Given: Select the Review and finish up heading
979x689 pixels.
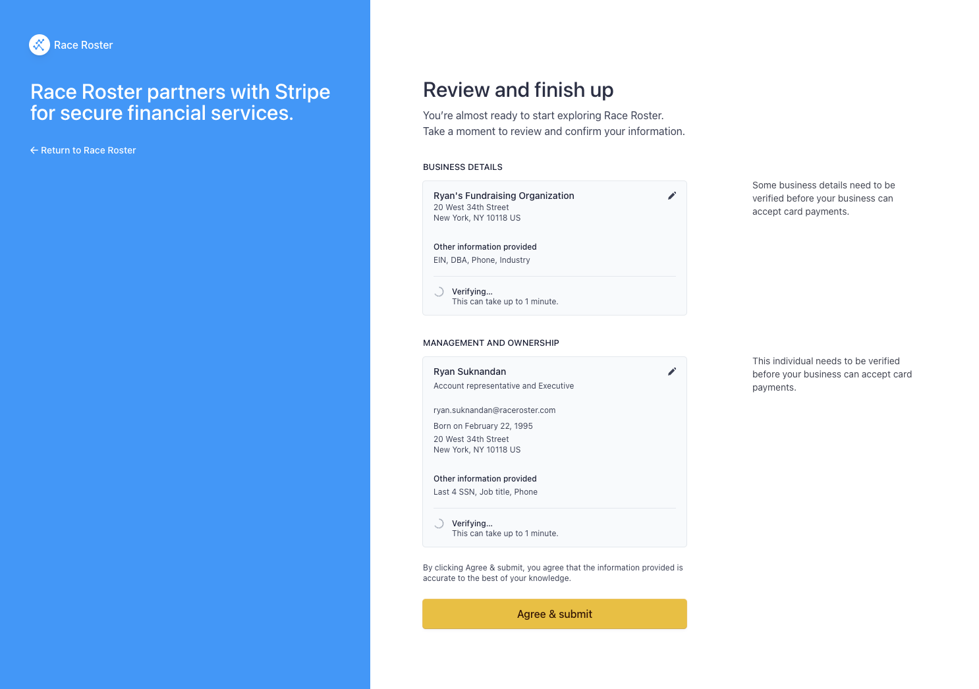Looking at the screenshot, I should tap(518, 90).
